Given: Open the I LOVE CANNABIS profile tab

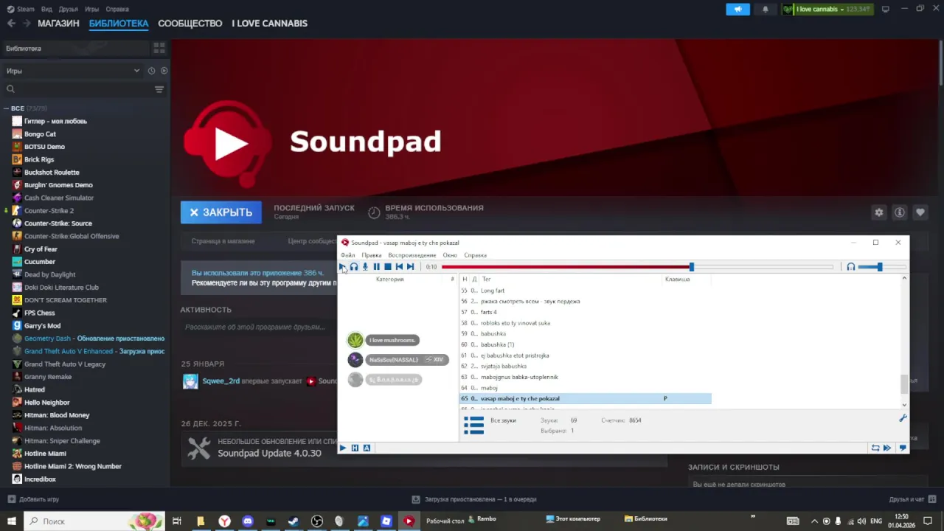Looking at the screenshot, I should (269, 23).
